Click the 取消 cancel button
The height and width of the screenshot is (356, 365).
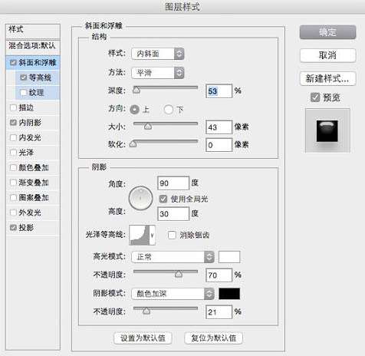click(327, 55)
